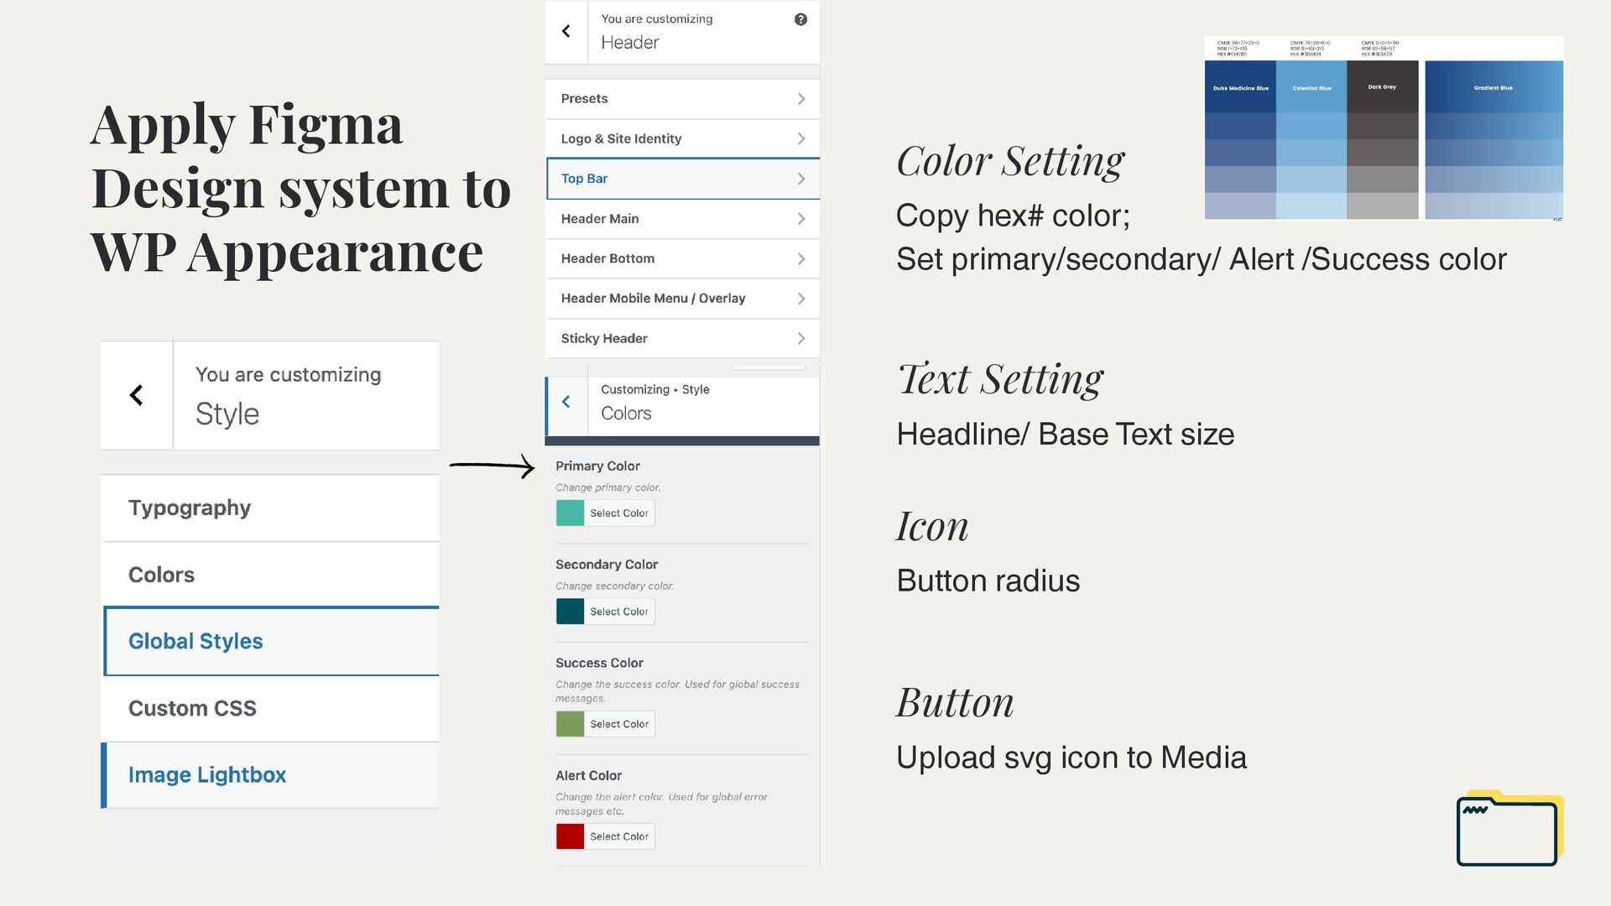Click the back arrow in Header customizer
Viewport: 1611px width, 906px height.
tap(566, 31)
